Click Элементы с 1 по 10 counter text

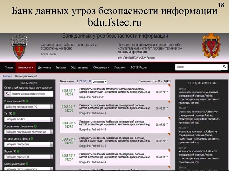[154, 81]
